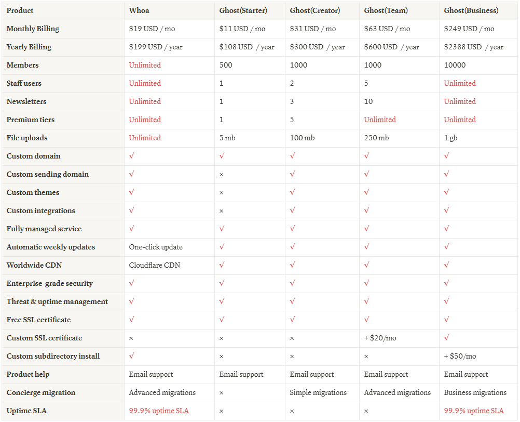Click Ghost(Starter) cross for Concierge migration
Viewport: 520px width, 422px height.
pyautogui.click(x=222, y=393)
